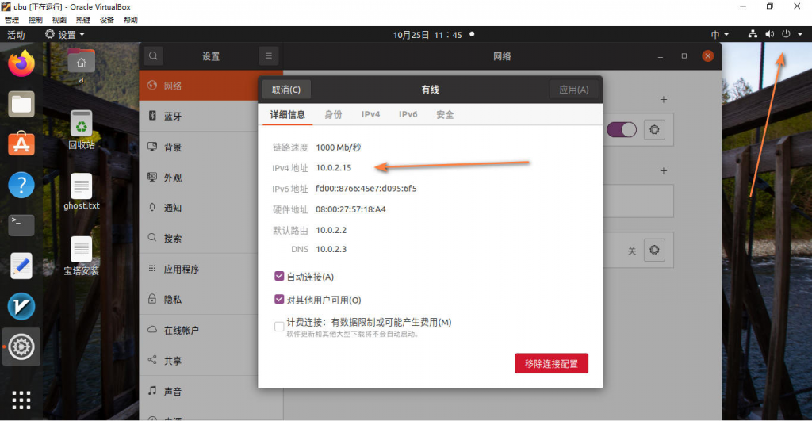This screenshot has width=812, height=421.
Task: Toggle the wired connection switch off
Action: tap(622, 130)
